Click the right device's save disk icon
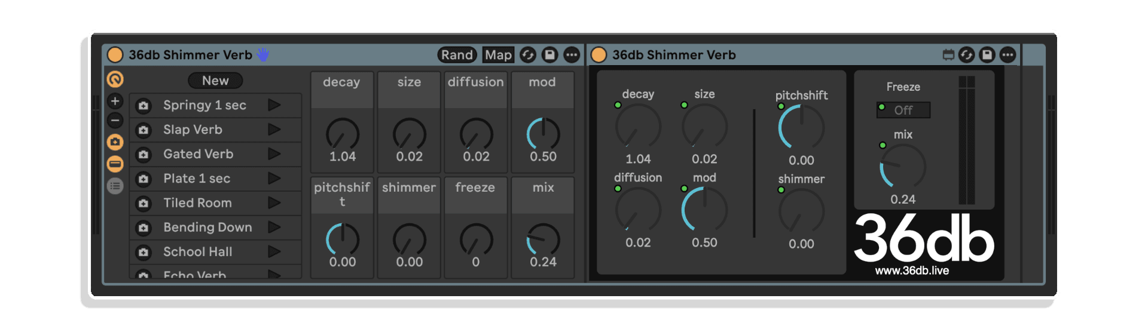1148x329 pixels. [x=987, y=55]
